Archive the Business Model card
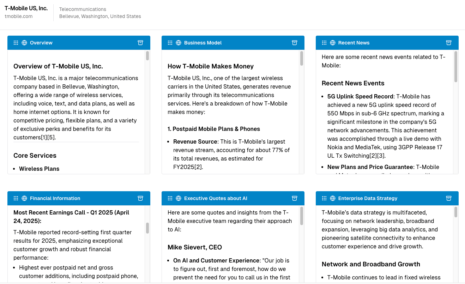The width and height of the screenshot is (465, 284). (x=295, y=43)
